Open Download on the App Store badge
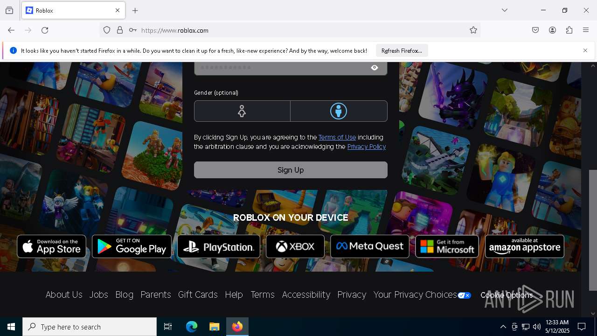Viewport: 597px width, 336px height. tap(52, 246)
